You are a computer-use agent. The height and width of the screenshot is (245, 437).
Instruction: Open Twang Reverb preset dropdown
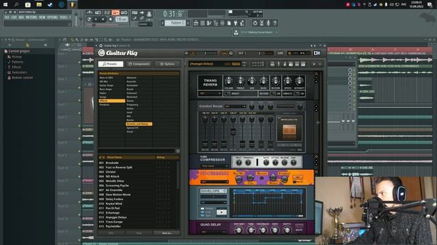click(x=210, y=94)
